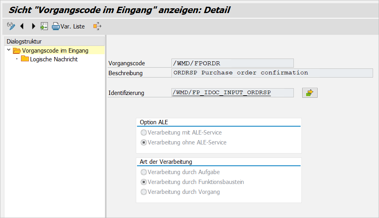Select Verarbeitung durch Funktionsbaustein radio button
This screenshot has width=379, height=218.
144,182
